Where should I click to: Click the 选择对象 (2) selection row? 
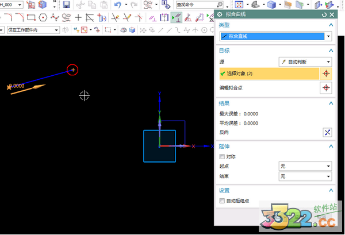point(268,74)
